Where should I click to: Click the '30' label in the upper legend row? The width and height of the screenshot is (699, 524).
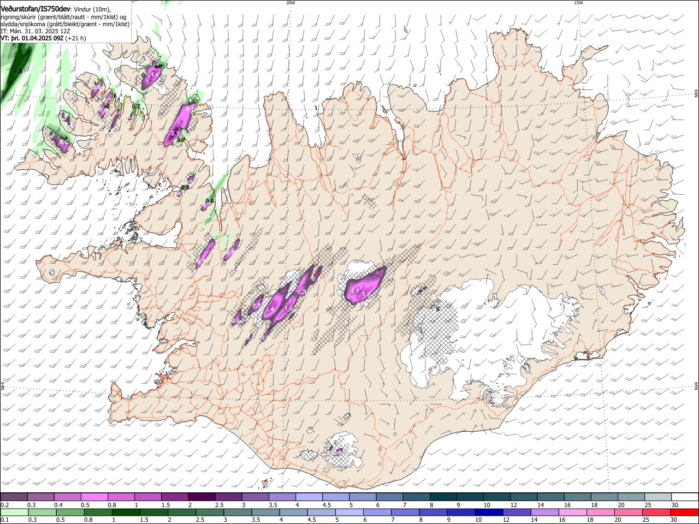point(674,505)
